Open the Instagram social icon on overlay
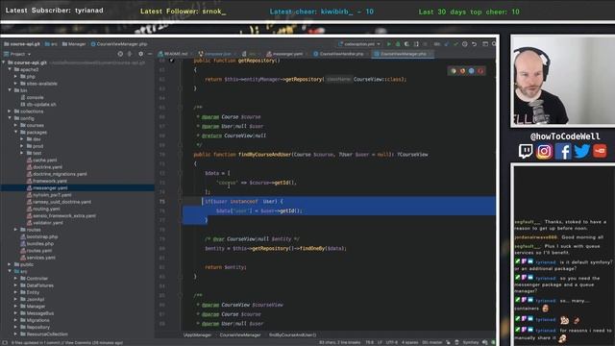 pos(544,151)
